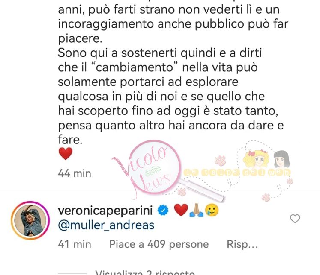This screenshot has height=275, width=320.
Task: Click the smiling face with tear emoji
Action: 212,211
